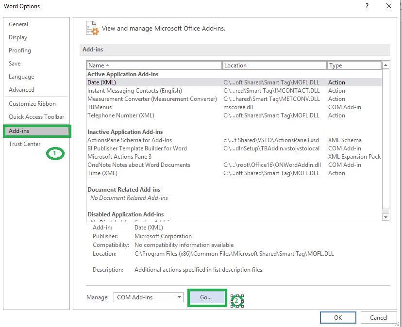Open the Manage COM Add-ins dropdown

pyautogui.click(x=149, y=297)
